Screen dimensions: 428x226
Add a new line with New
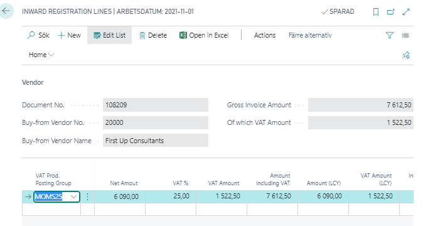(x=69, y=35)
